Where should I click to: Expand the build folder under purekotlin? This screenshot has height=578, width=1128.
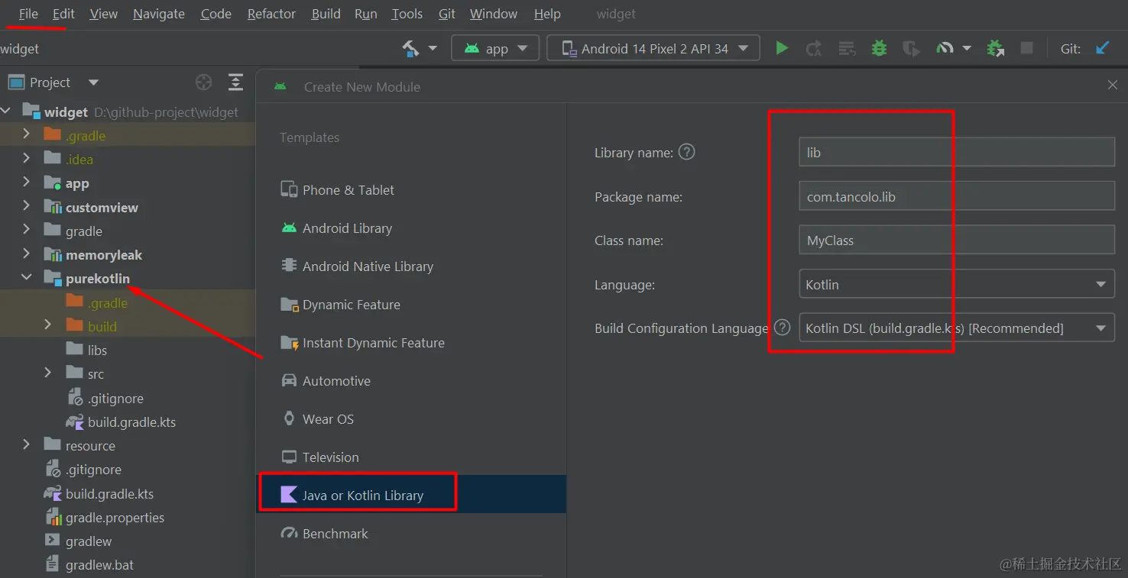[x=48, y=325]
